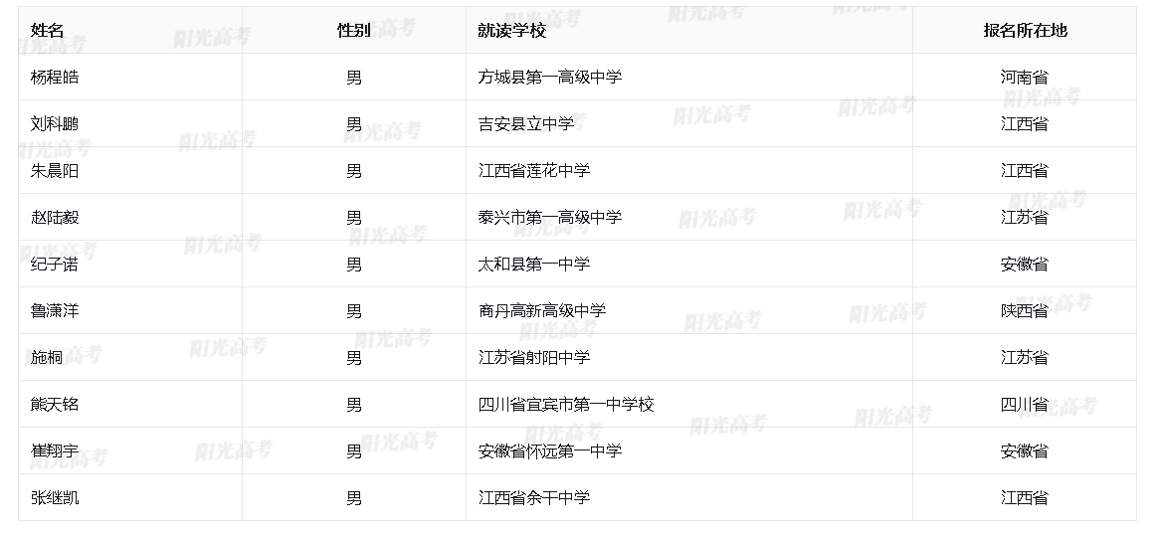
Task: Click 江苏省 in 赵陆毅's row
Action: coord(1025,217)
